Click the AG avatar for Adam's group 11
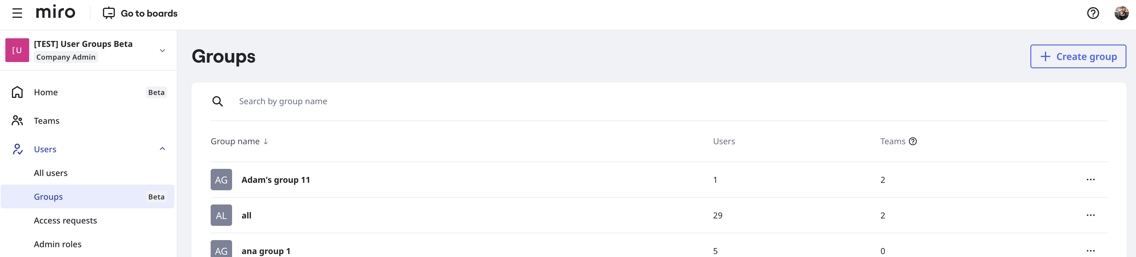Screen dimensions: 1136x257 221,180
